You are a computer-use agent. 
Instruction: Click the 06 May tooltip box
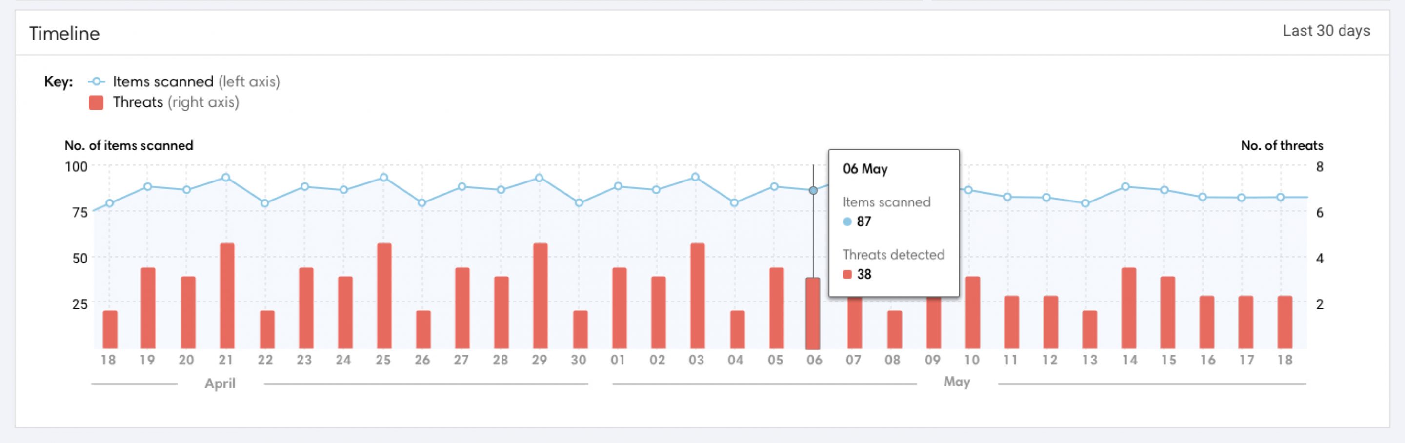point(893,222)
